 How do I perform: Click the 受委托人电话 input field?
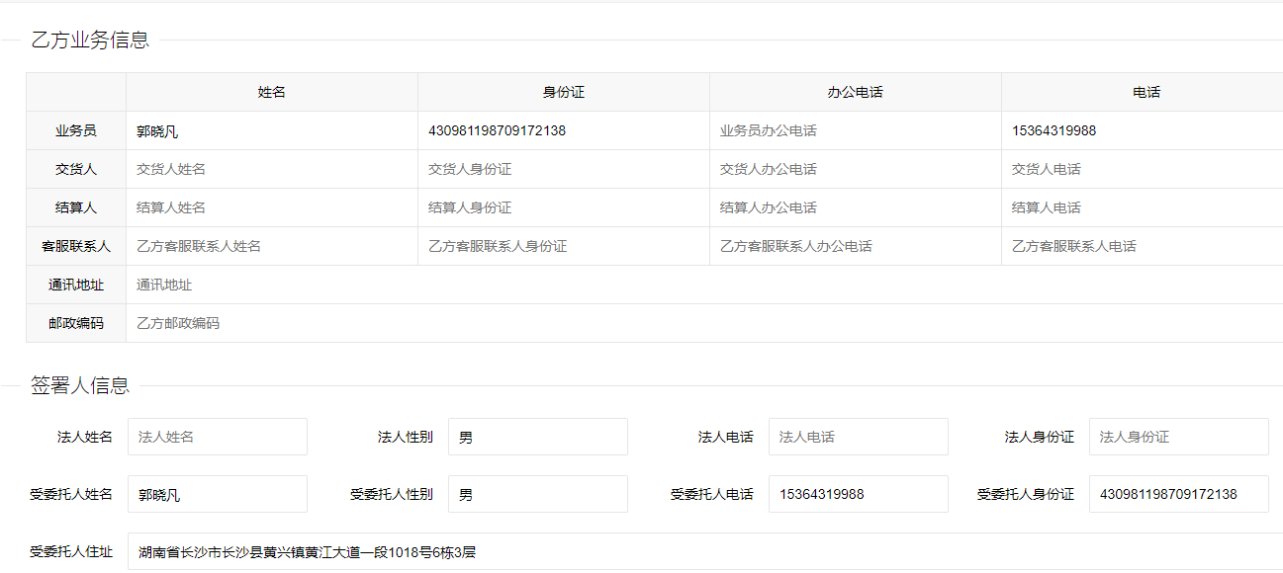(858, 494)
